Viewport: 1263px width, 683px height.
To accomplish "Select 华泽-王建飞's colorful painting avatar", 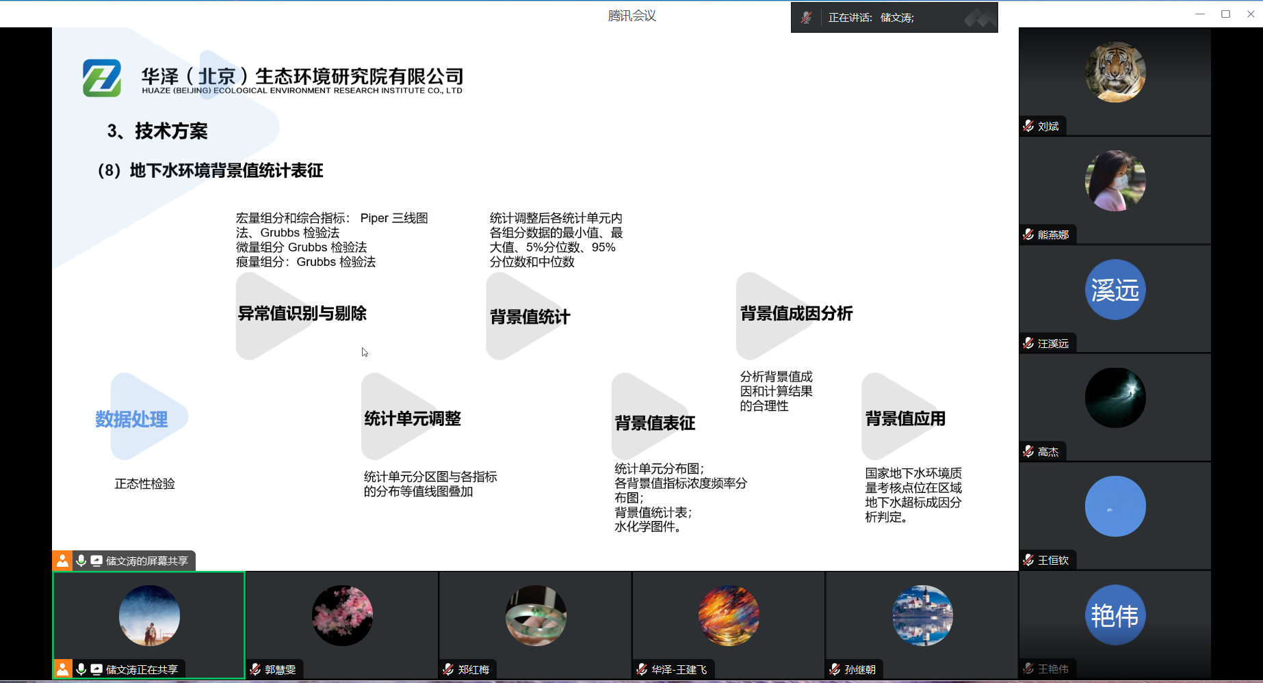I will 729,615.
